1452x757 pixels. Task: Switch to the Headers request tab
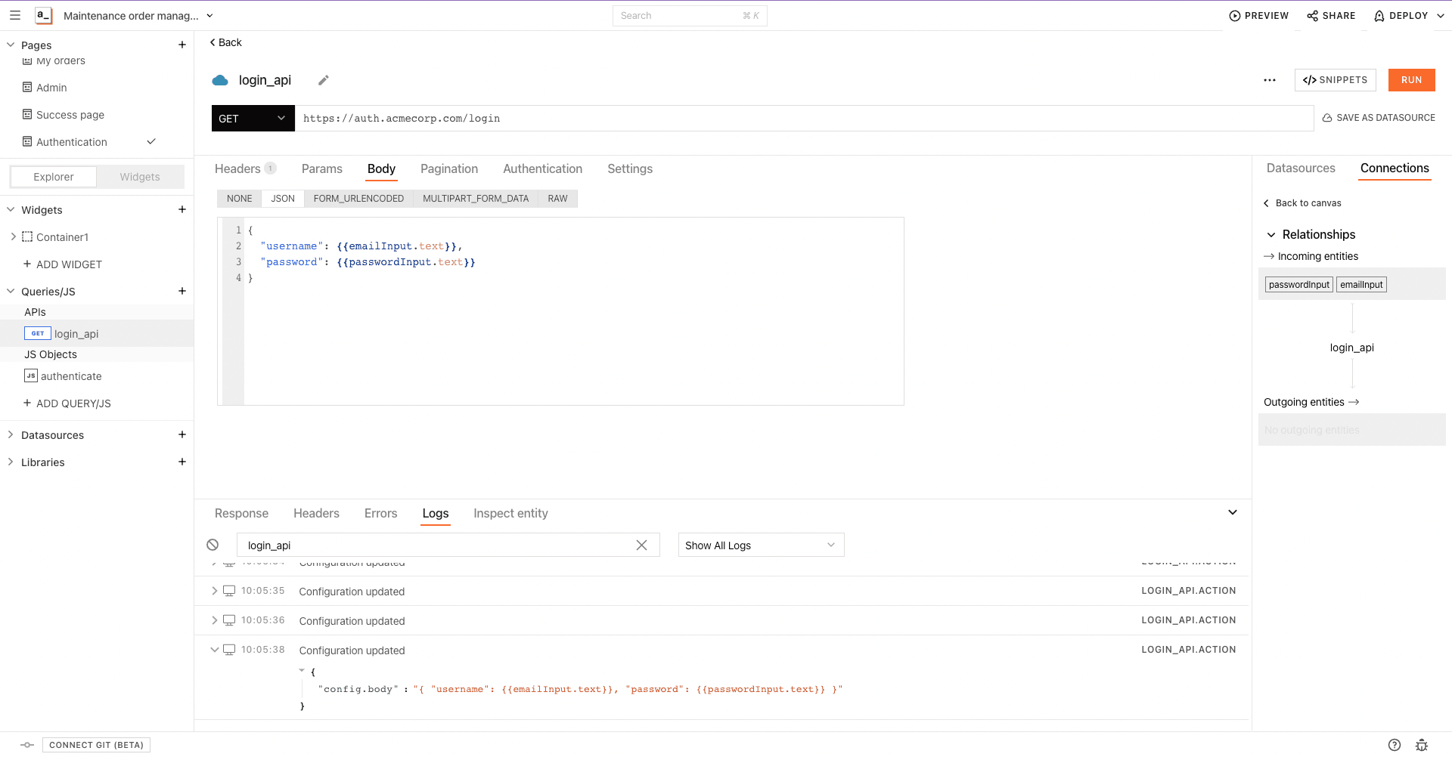click(237, 168)
